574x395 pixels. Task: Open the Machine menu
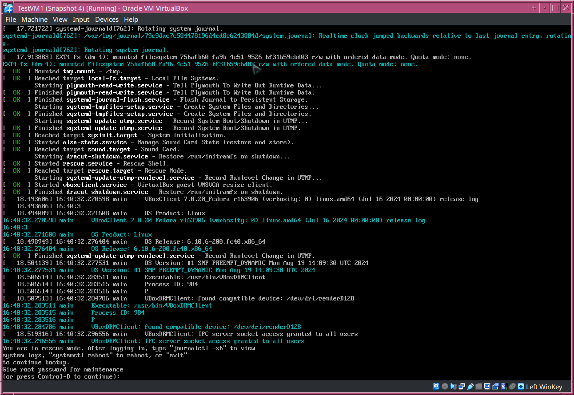click(34, 20)
